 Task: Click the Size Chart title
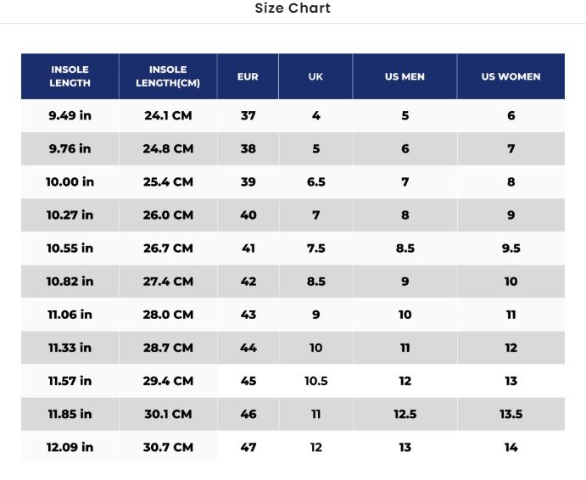click(293, 8)
